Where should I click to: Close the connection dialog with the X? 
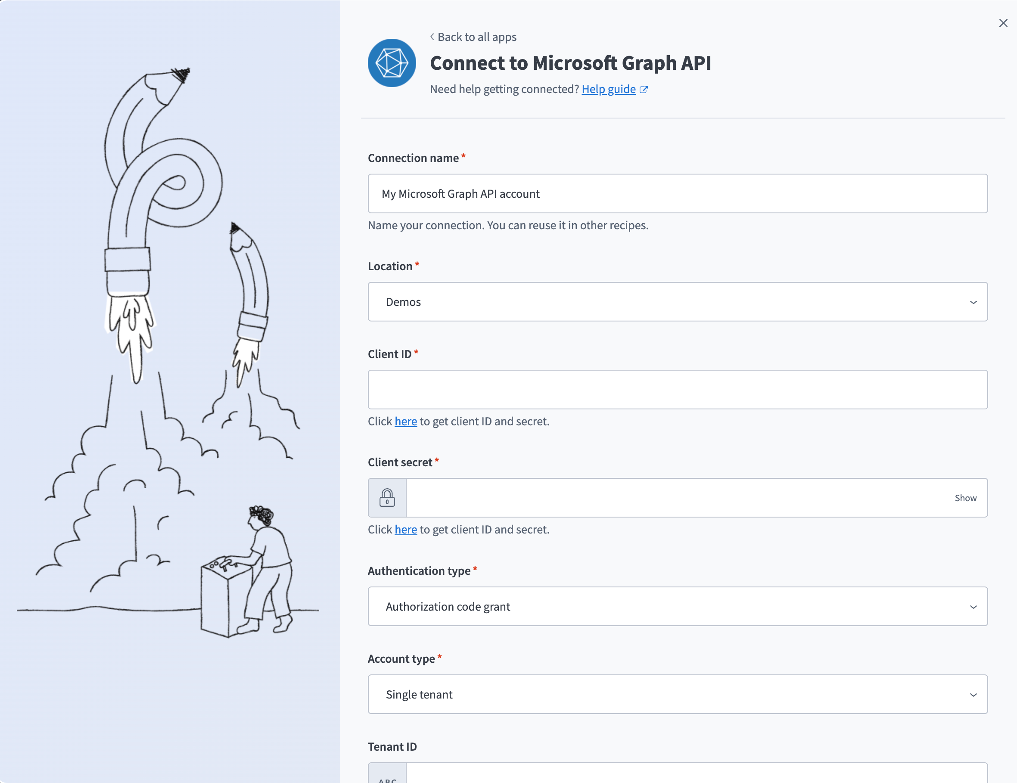point(1004,23)
